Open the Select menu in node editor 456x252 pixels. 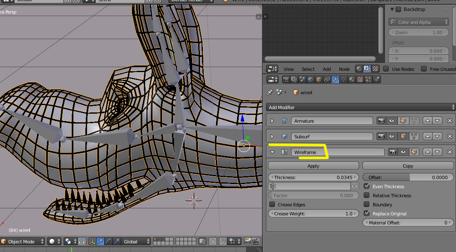tap(308, 69)
